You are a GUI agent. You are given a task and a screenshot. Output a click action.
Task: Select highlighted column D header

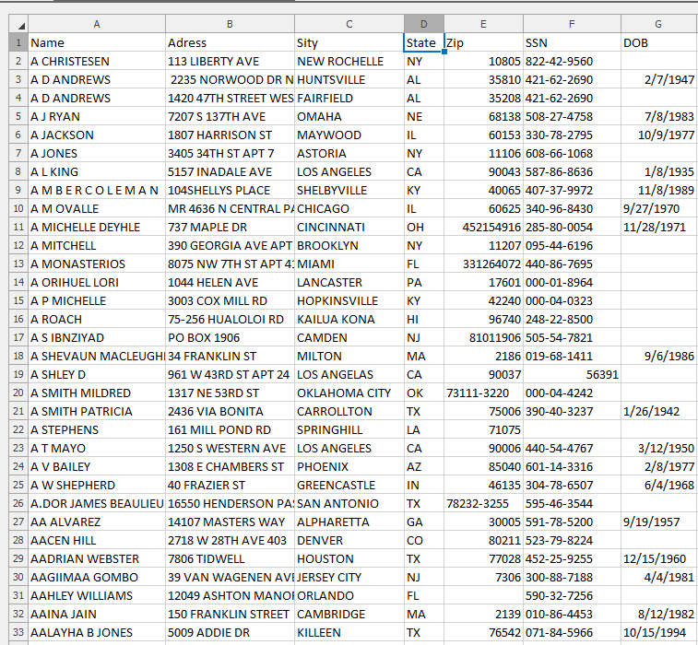coord(423,24)
